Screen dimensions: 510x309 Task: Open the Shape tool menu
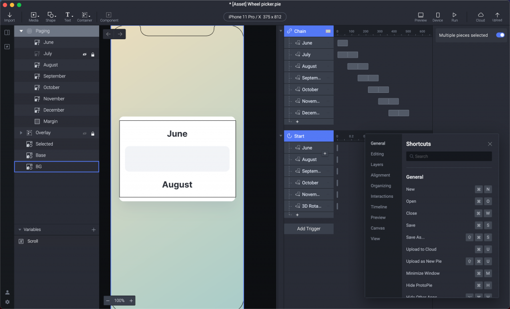point(51,17)
